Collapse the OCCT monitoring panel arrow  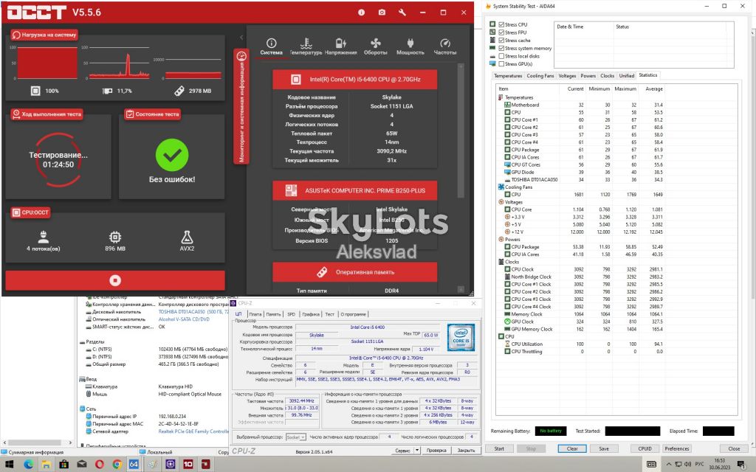pyautogui.click(x=241, y=37)
